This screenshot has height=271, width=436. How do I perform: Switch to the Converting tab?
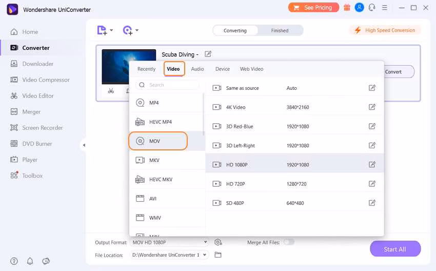point(235,30)
